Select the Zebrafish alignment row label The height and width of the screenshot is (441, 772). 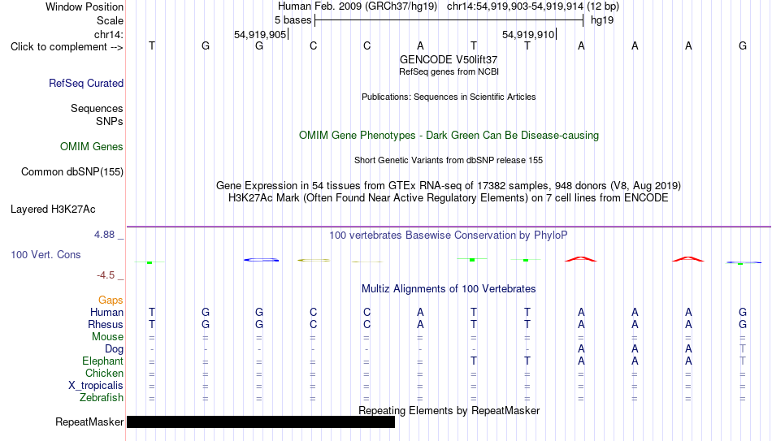coord(102,398)
